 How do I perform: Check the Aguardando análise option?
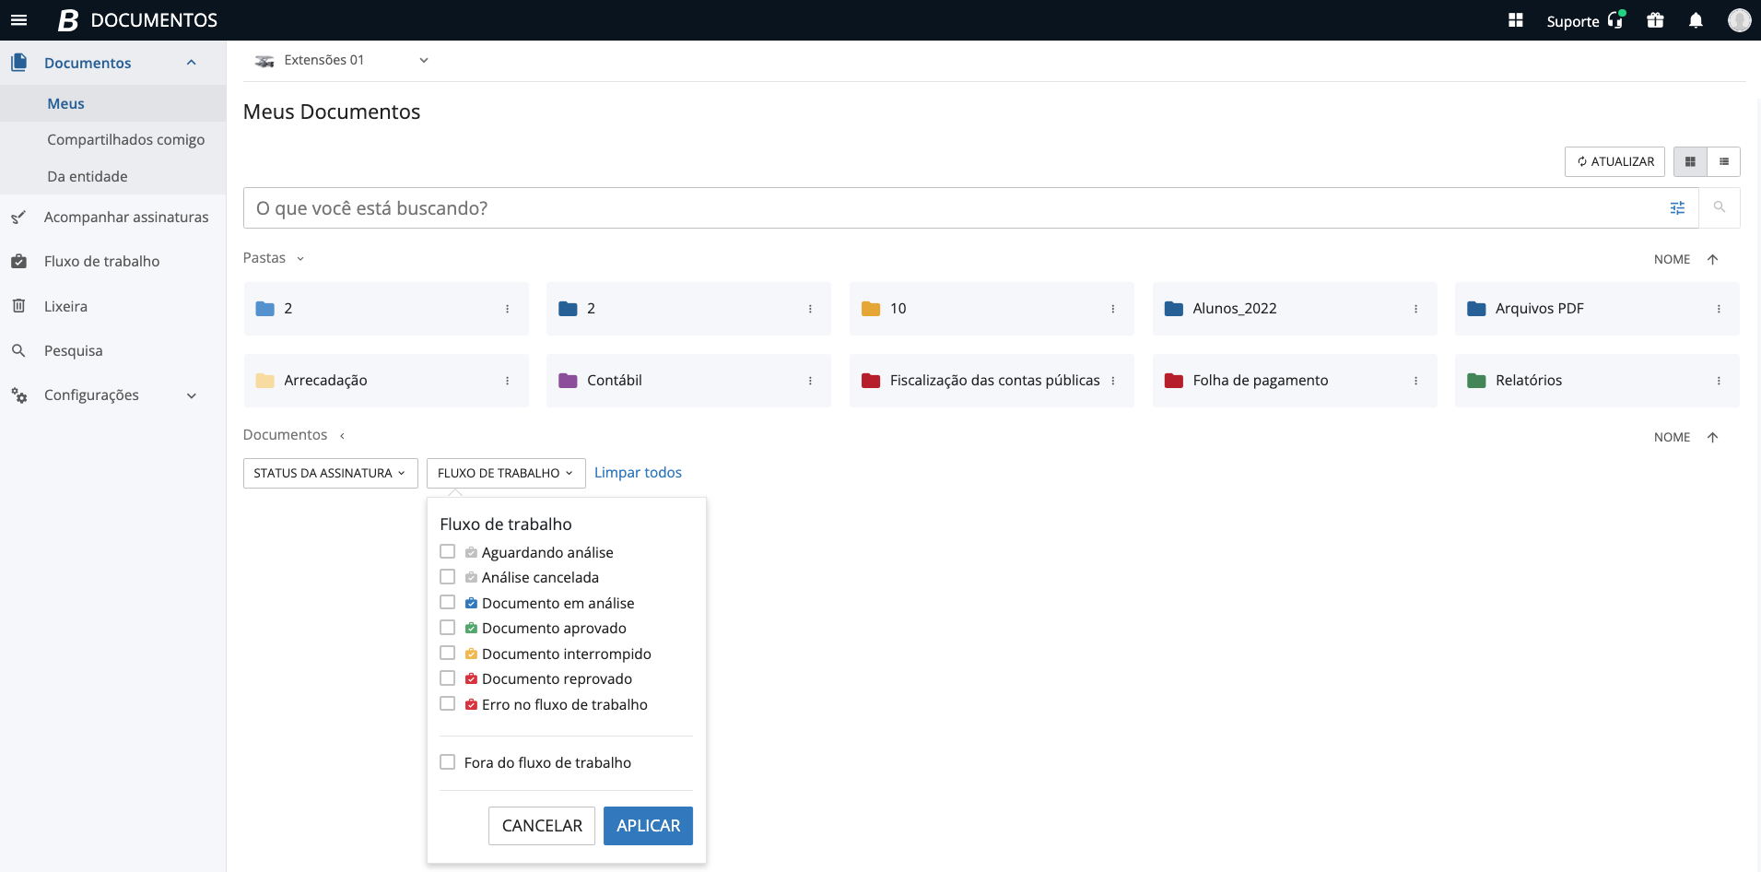448,552
